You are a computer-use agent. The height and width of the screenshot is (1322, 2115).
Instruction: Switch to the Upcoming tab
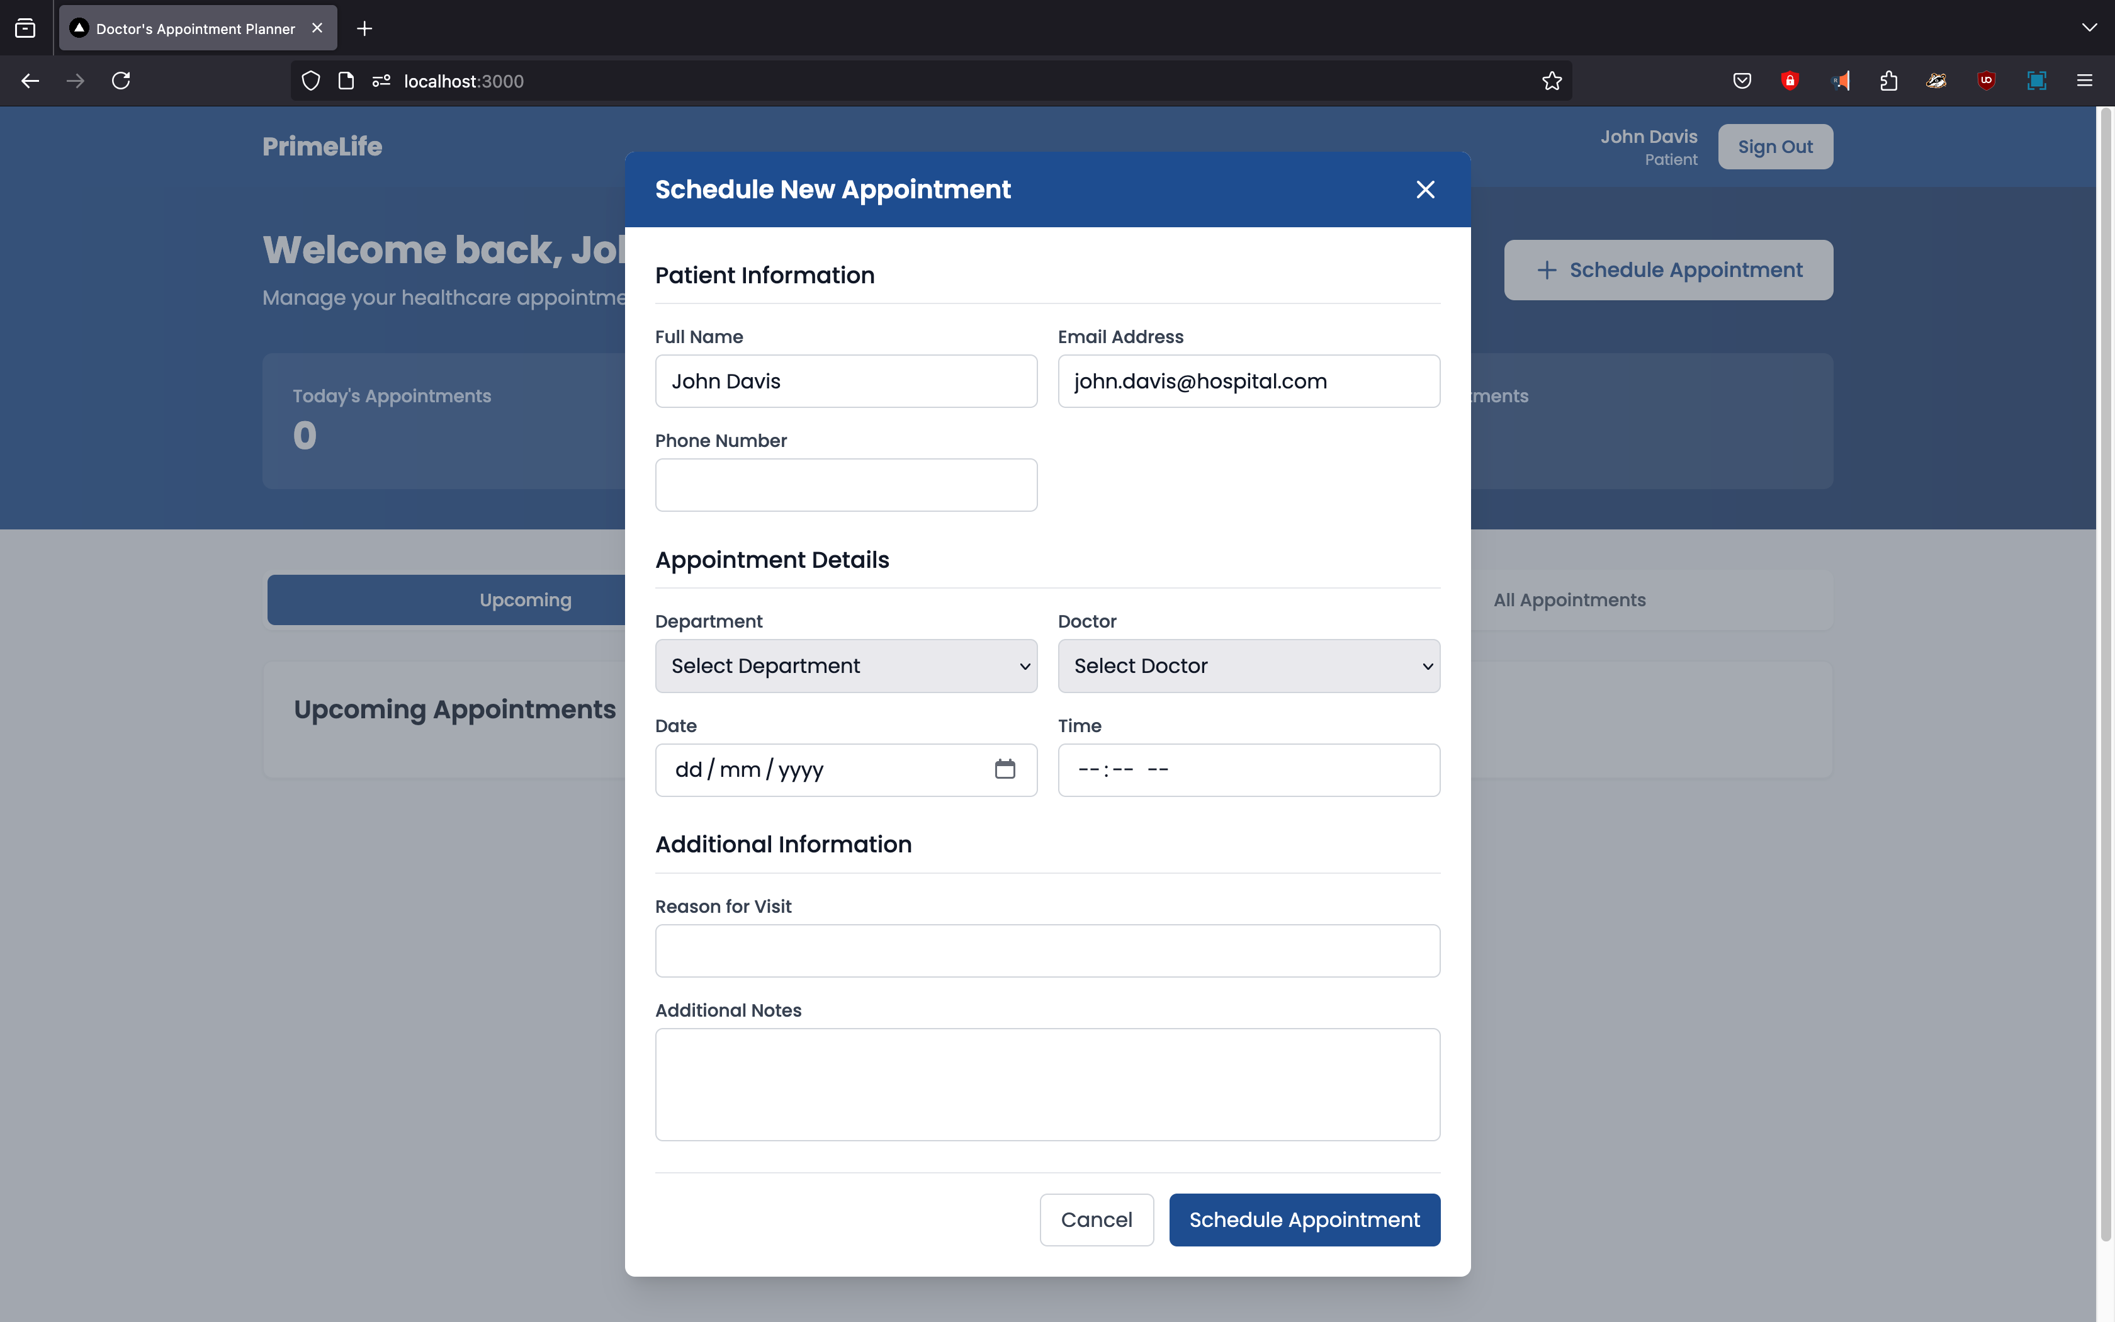pyautogui.click(x=524, y=600)
